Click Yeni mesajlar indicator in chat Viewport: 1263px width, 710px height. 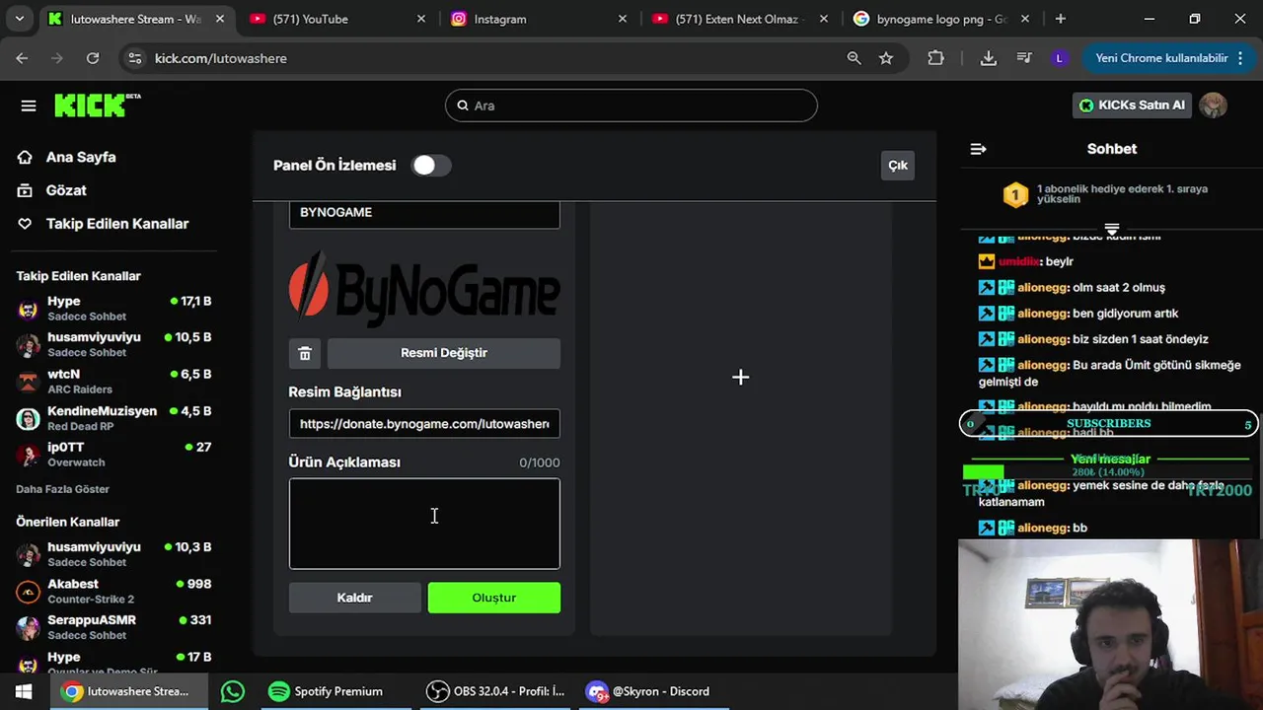pos(1110,460)
